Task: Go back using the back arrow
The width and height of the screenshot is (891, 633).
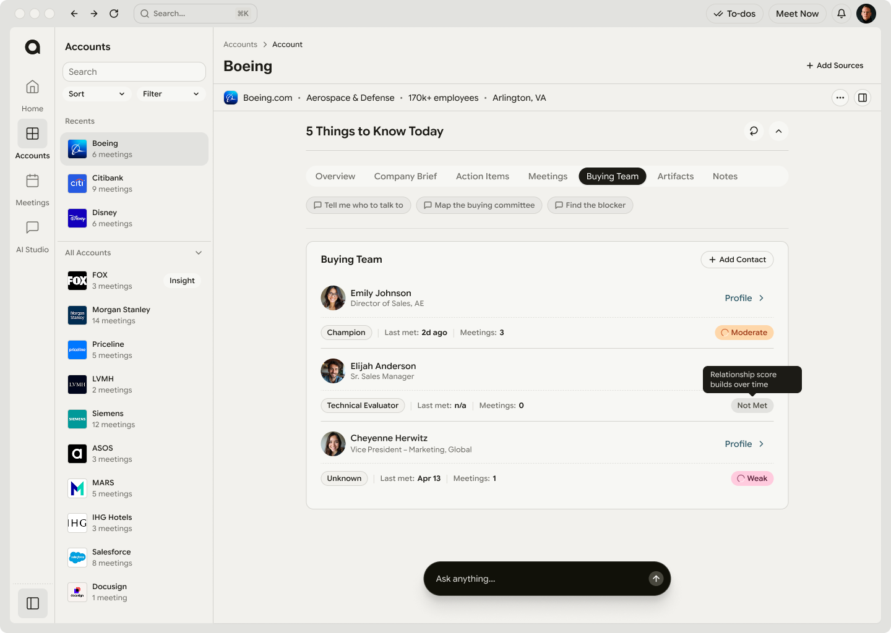Action: (x=74, y=14)
